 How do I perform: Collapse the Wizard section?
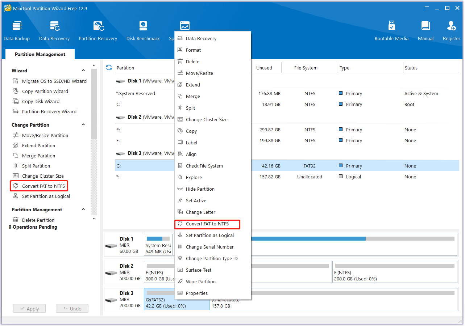click(83, 71)
